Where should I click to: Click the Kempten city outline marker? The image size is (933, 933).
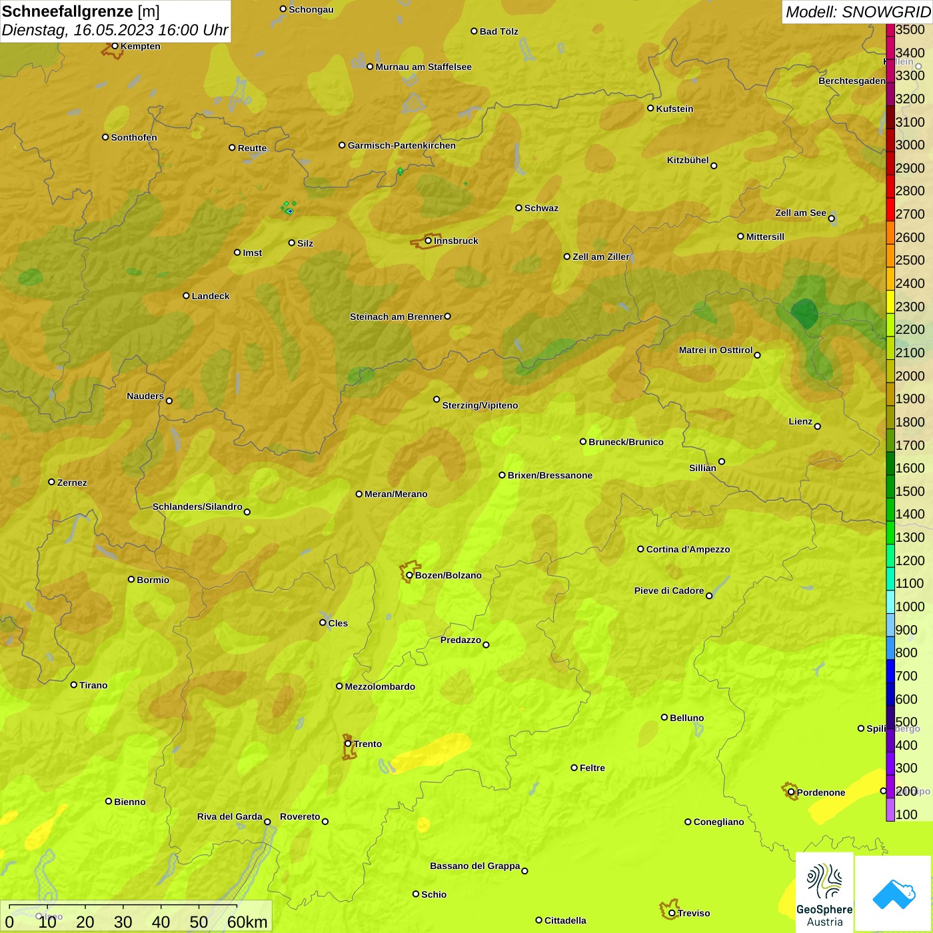click(x=112, y=49)
